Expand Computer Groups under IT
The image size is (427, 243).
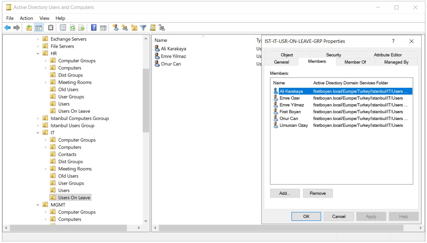pos(46,140)
